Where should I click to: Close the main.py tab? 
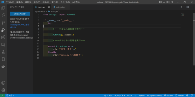click(x=49, y=7)
